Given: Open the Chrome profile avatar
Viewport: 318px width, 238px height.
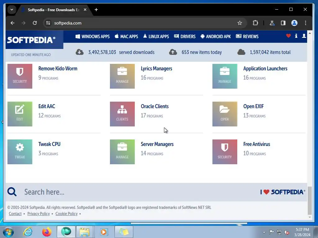Looking at the screenshot, I should click(294, 23).
